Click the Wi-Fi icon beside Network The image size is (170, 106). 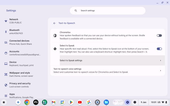point(6,21)
